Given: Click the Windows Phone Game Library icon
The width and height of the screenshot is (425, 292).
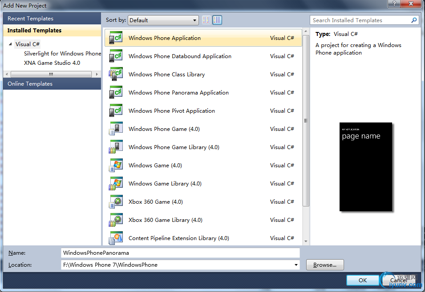Looking at the screenshot, I should [116, 147].
